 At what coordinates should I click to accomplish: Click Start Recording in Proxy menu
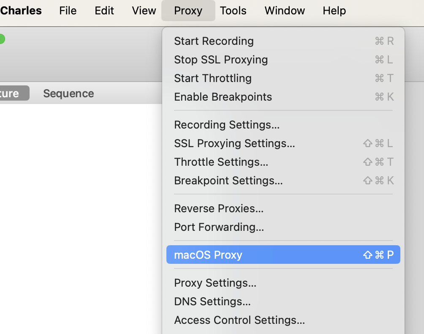[214, 41]
